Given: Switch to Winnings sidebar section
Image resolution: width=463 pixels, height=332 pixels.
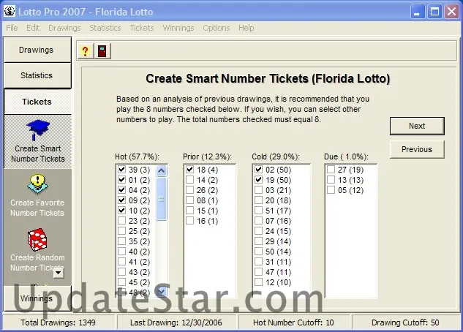Looking at the screenshot, I should (37, 298).
